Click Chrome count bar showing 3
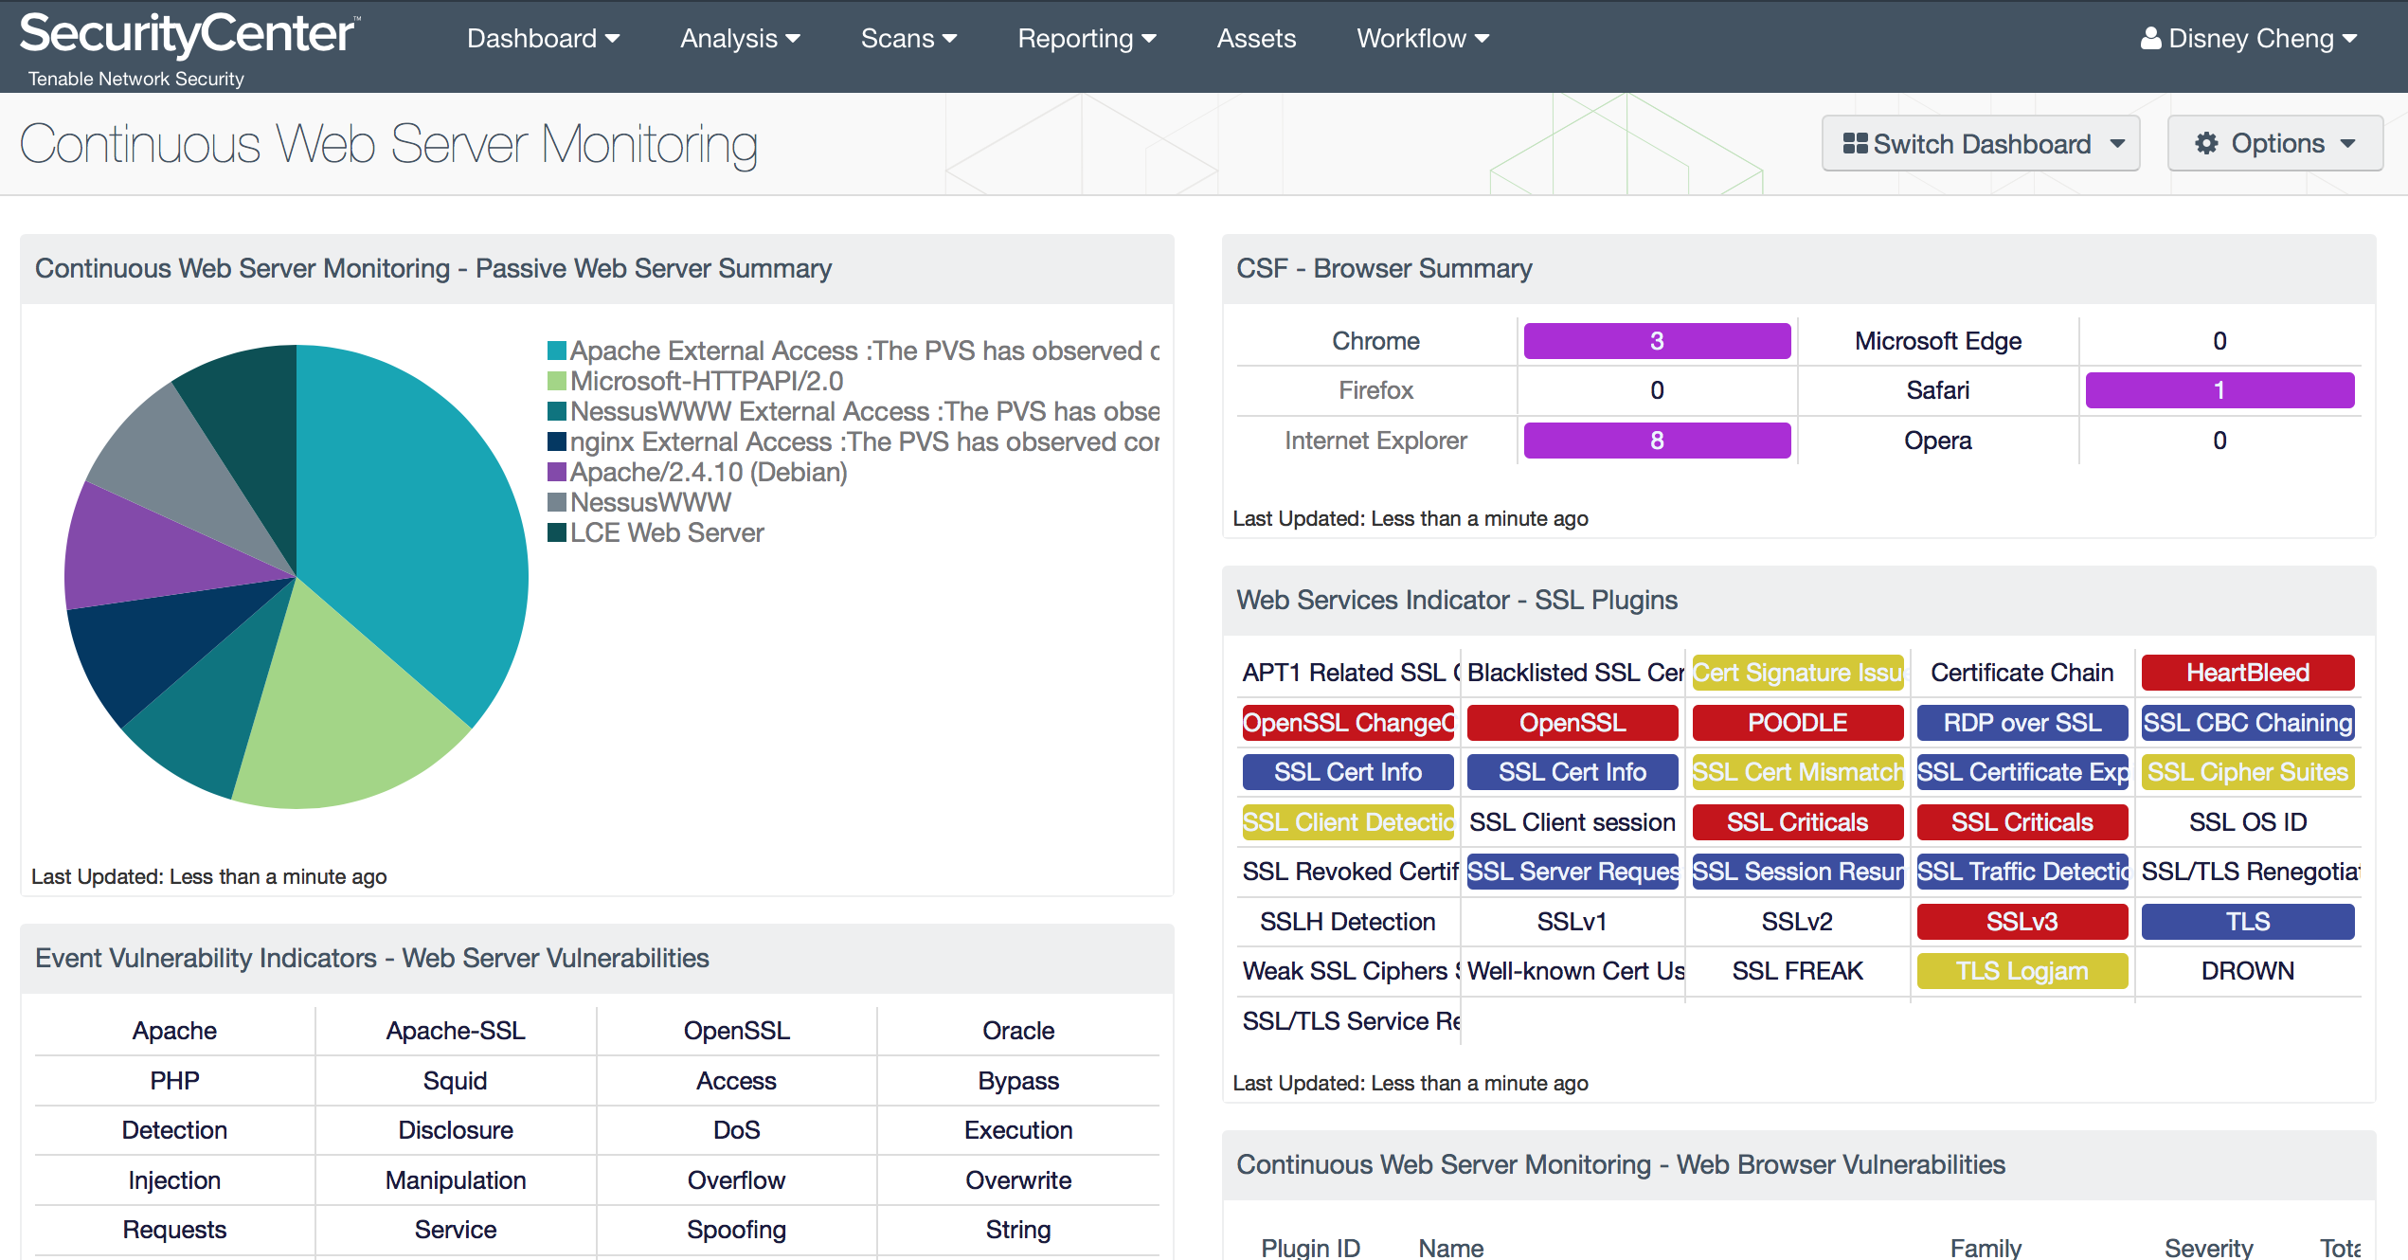Viewport: 2408px width, 1260px height. [x=1657, y=341]
